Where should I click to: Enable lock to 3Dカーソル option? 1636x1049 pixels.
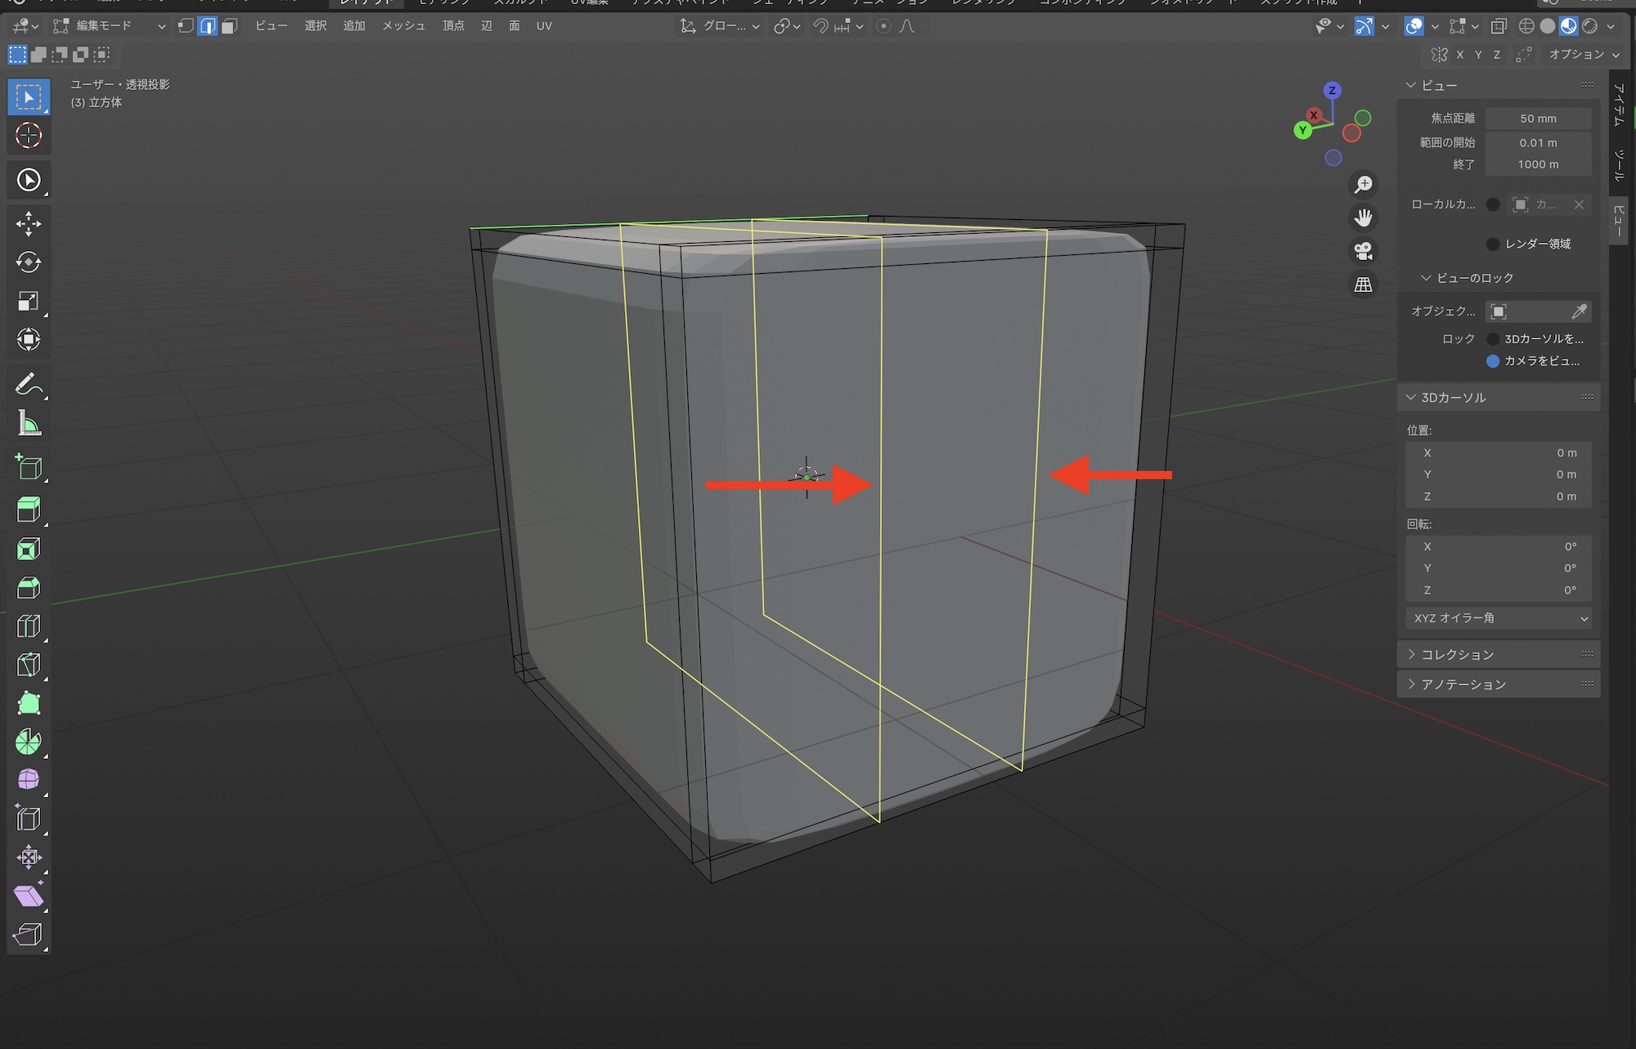[1493, 338]
